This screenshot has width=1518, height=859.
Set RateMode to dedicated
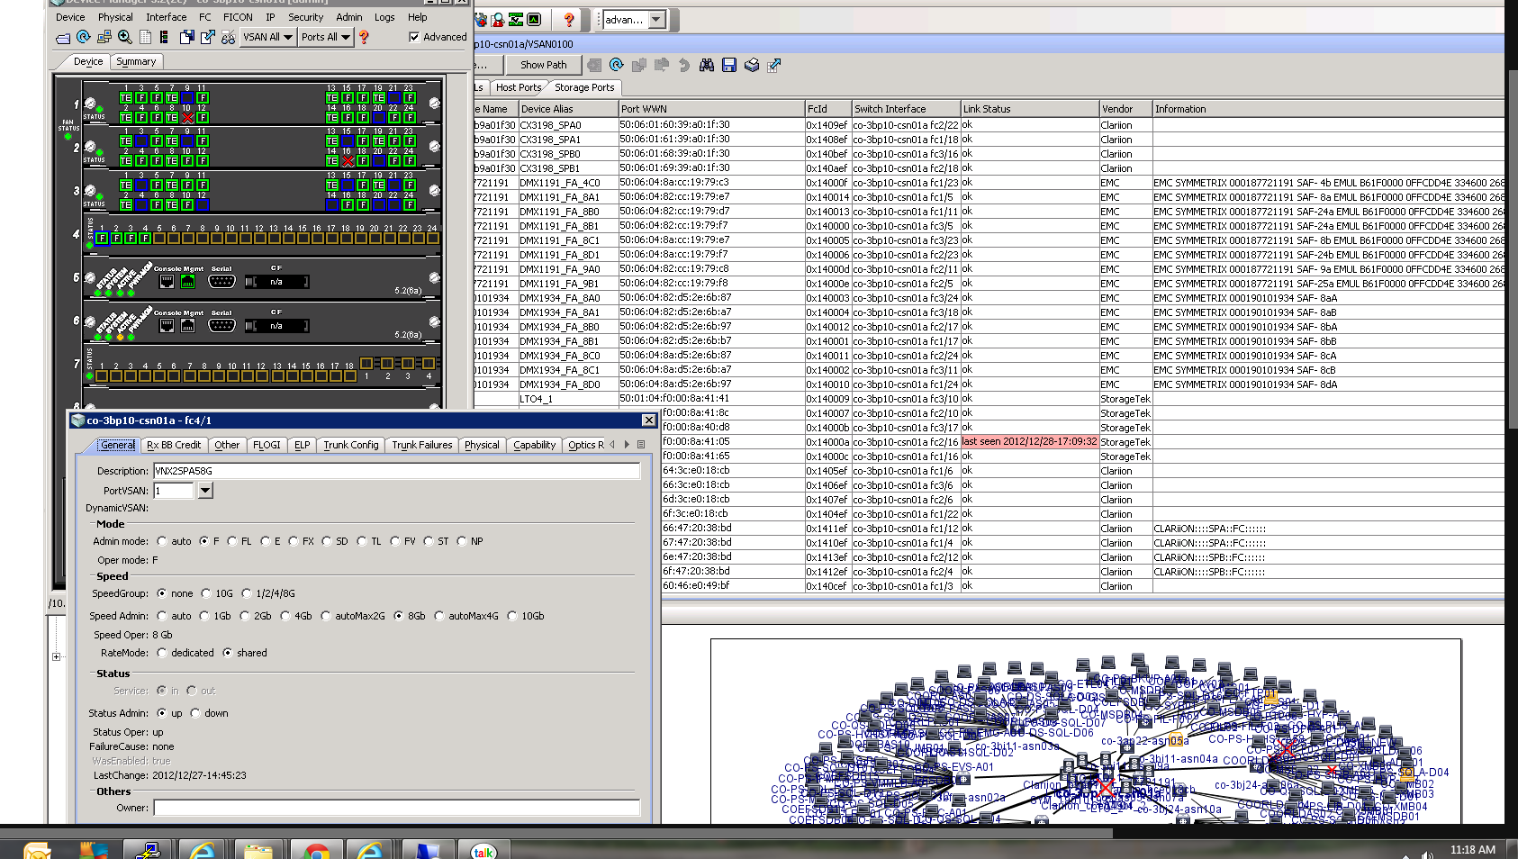pos(162,653)
